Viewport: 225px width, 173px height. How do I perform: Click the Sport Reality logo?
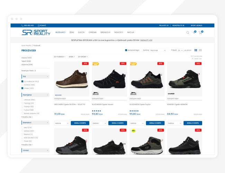pyautogui.click(x=36, y=33)
